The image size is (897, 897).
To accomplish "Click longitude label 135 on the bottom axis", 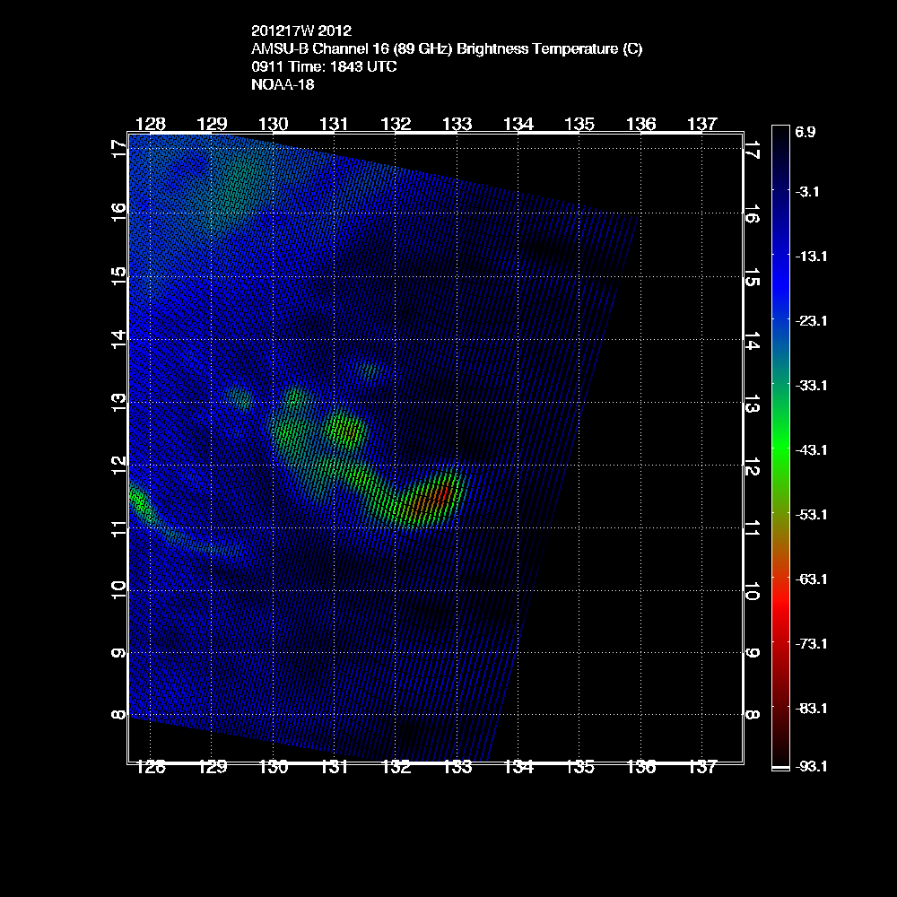I will (x=579, y=767).
